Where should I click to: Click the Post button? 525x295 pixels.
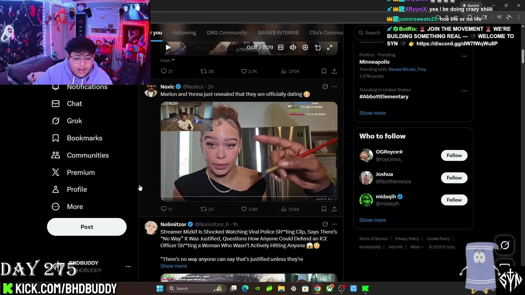coord(87,227)
